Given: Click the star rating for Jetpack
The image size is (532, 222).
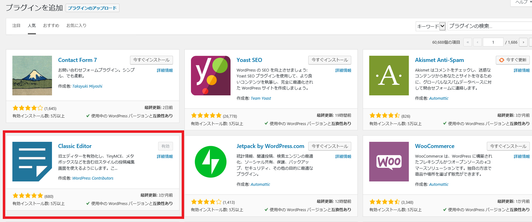Looking at the screenshot, I should pyautogui.click(x=206, y=202).
